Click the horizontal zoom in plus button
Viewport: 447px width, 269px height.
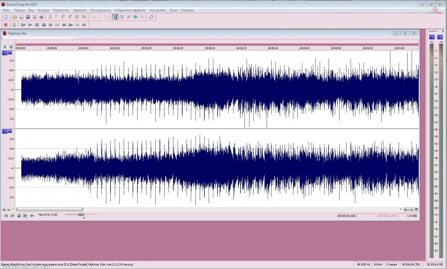point(405,209)
